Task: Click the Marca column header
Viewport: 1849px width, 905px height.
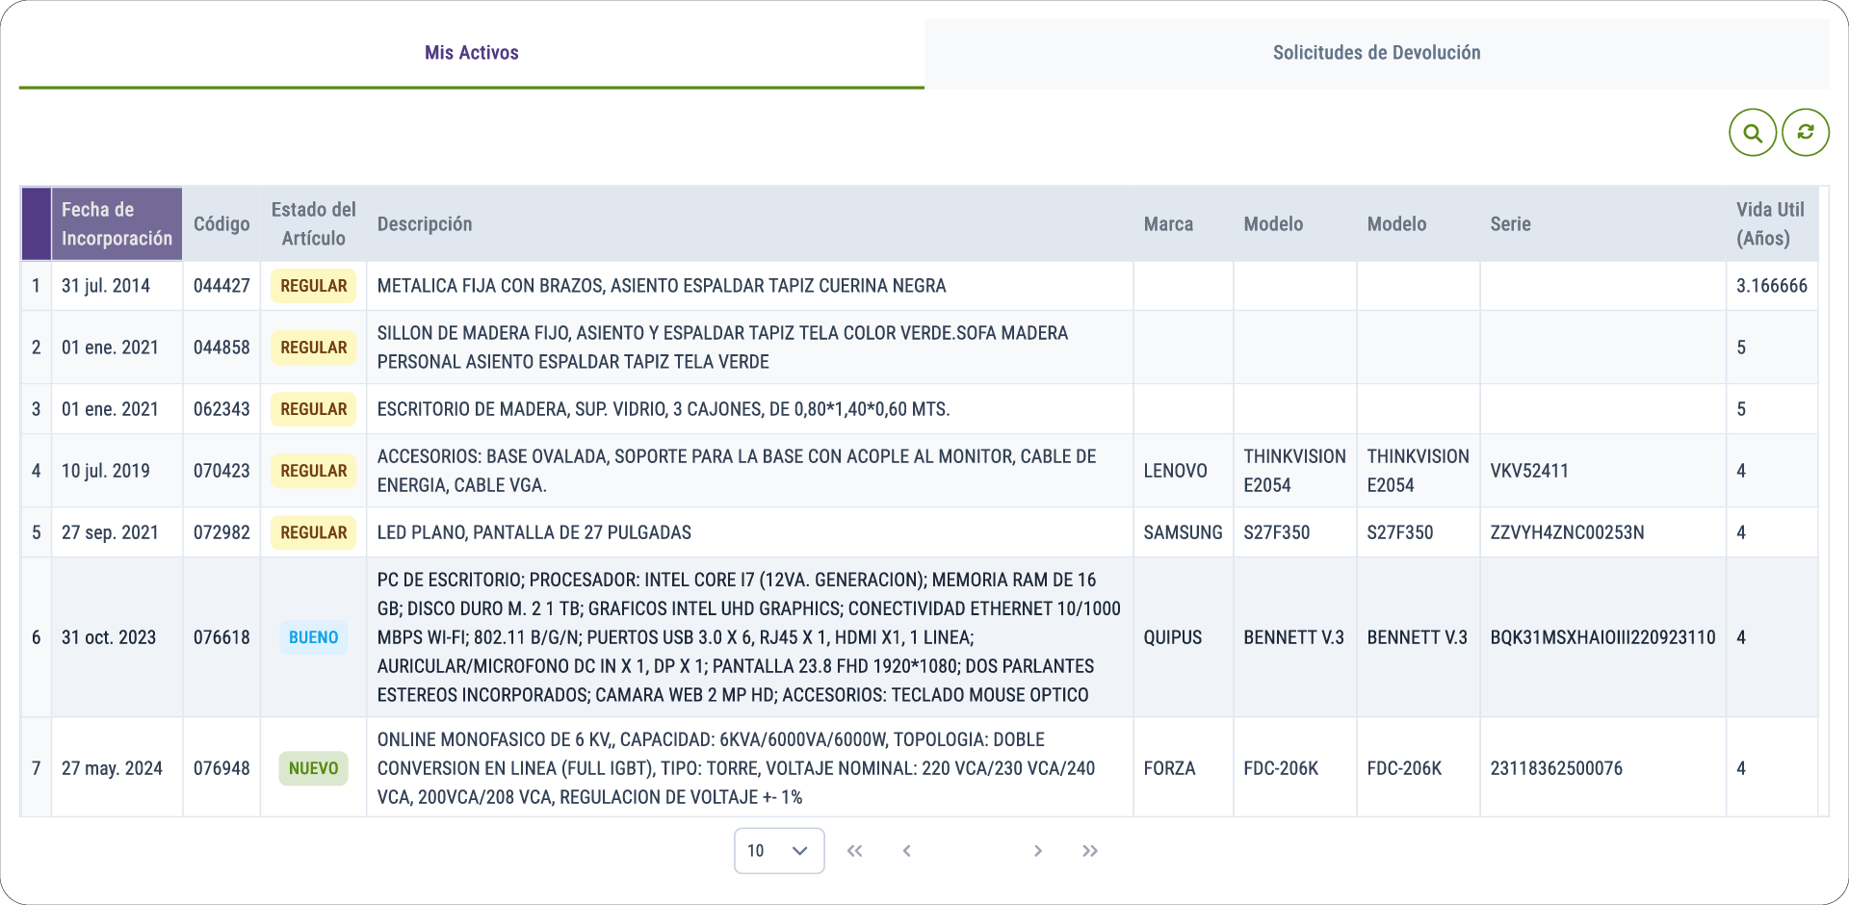Action: (x=1168, y=224)
